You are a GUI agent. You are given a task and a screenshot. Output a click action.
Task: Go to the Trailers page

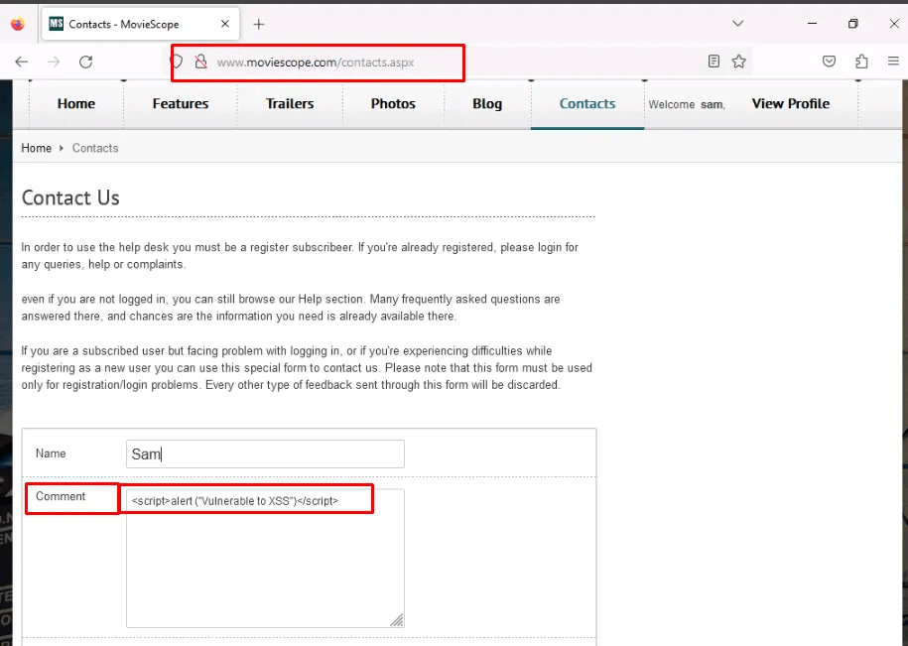pyautogui.click(x=290, y=103)
